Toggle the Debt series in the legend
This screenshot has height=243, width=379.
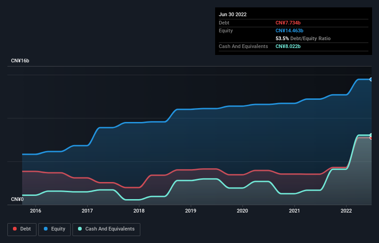point(22,229)
